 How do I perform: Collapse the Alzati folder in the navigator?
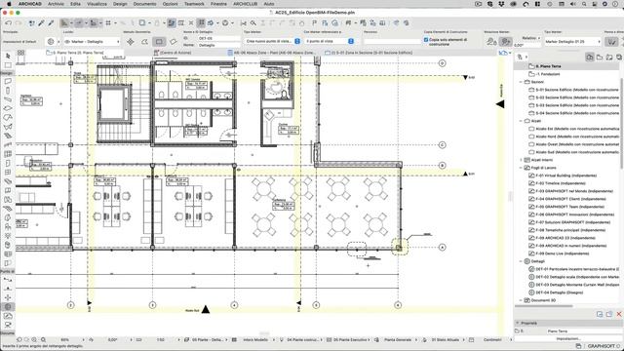click(x=521, y=121)
